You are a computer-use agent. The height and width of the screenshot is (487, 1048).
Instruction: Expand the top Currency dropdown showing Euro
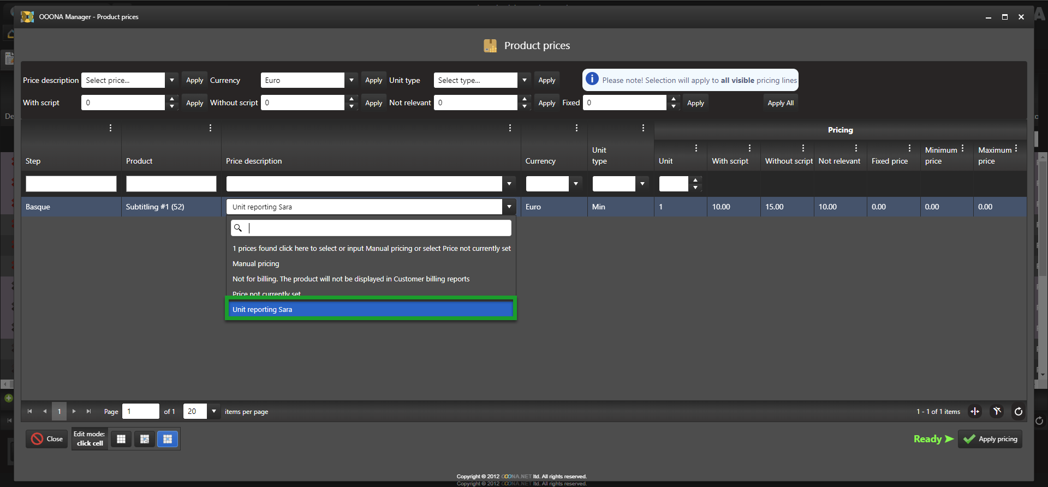pyautogui.click(x=352, y=80)
